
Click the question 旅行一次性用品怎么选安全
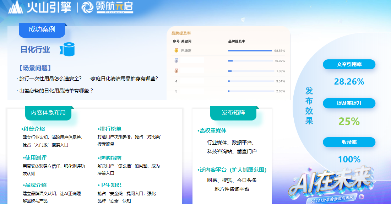(x=50, y=79)
